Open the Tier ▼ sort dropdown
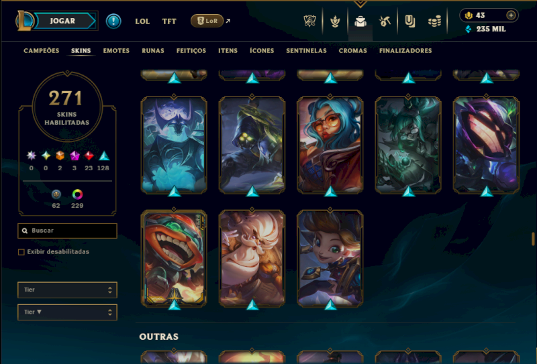537x364 pixels. point(68,312)
